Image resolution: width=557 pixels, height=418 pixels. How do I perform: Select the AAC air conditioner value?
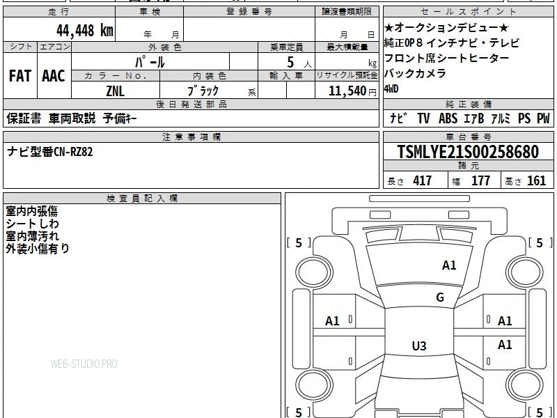pos(54,76)
